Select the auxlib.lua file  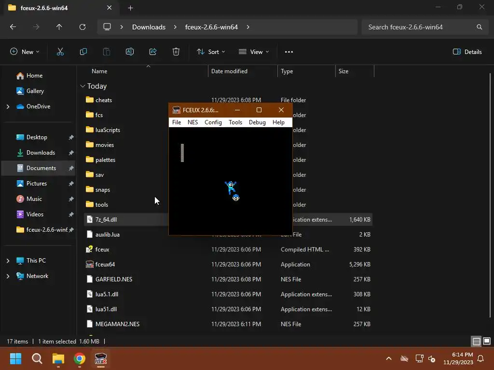108,235
